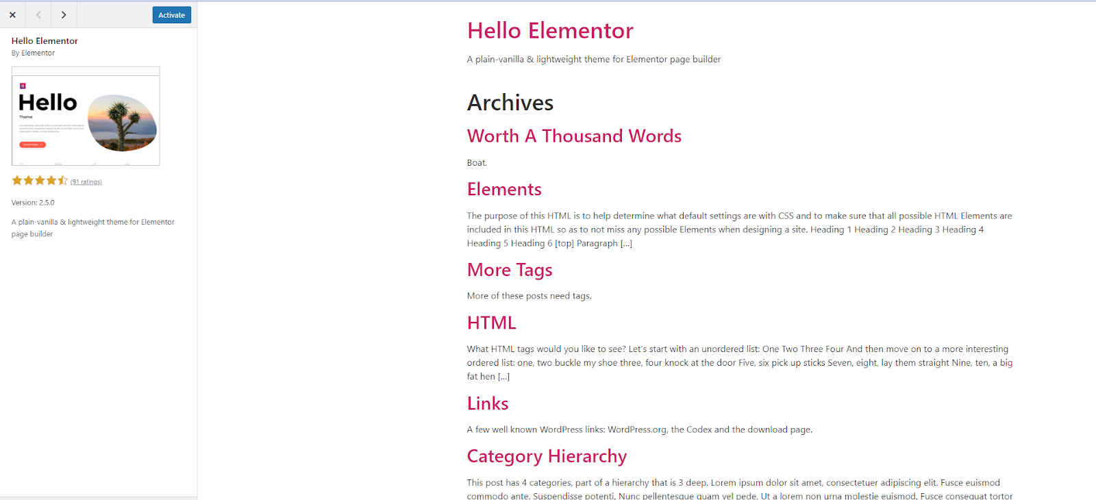Click the Hello Elementor site title link
The image size is (1096, 500).
pos(550,31)
